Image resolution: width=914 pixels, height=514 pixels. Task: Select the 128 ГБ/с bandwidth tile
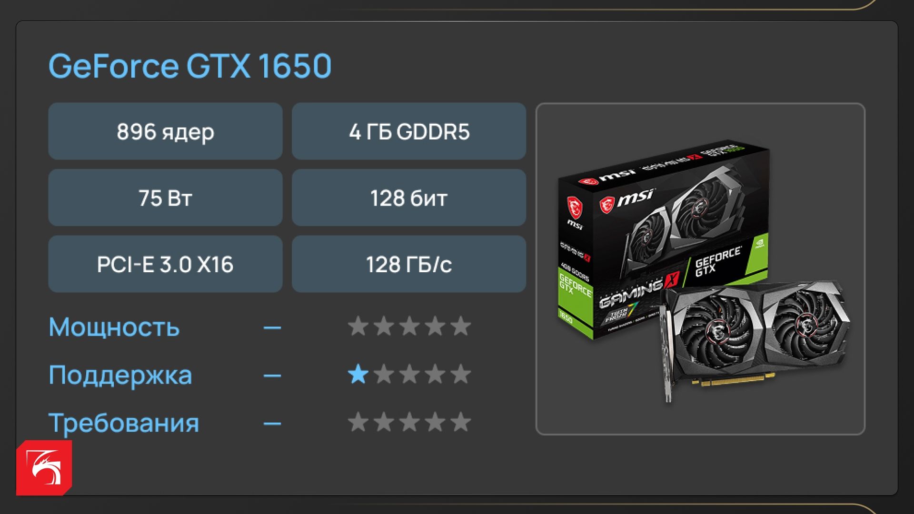[x=409, y=264]
